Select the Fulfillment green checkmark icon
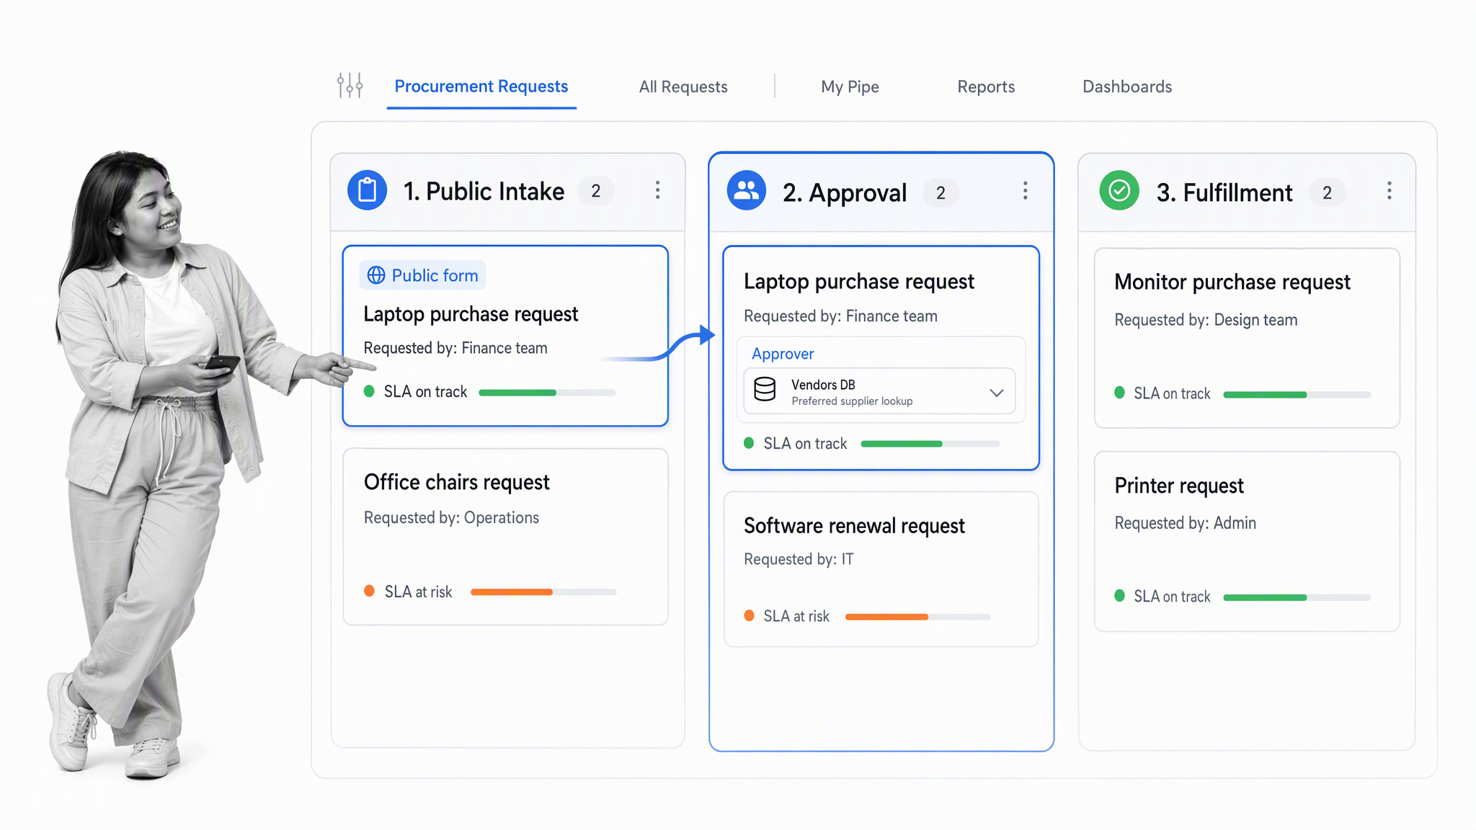 click(1119, 191)
